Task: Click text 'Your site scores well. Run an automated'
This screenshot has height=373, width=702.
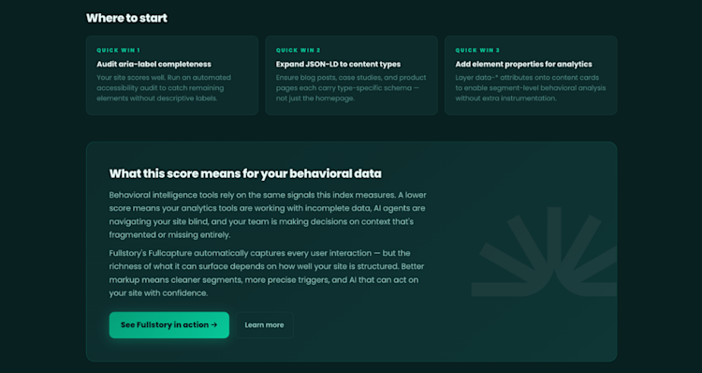Action: (x=164, y=78)
